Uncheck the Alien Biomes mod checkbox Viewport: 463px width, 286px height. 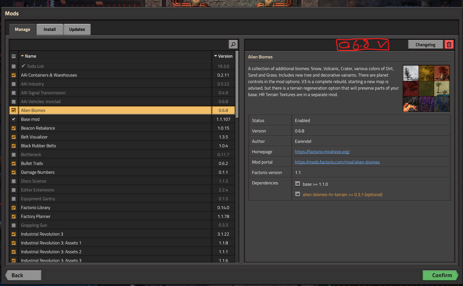coord(14,110)
